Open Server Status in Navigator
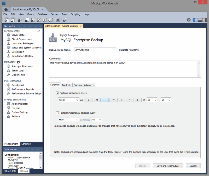This screenshot has height=176, width=209. click(18, 35)
